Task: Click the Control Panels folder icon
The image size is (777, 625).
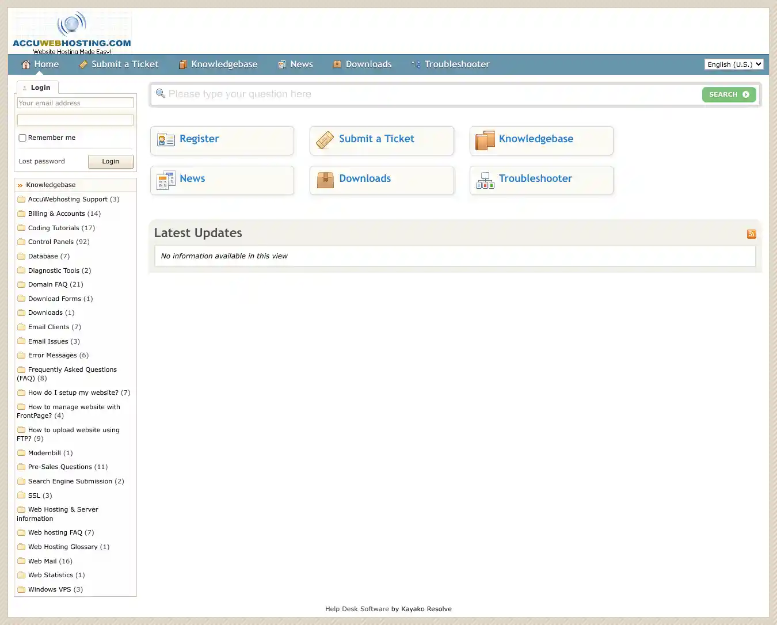Action: coord(21,242)
